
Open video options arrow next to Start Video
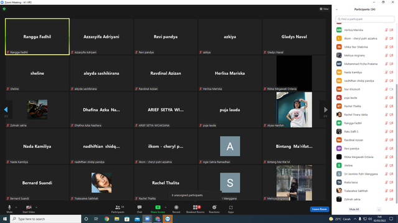[37, 208]
